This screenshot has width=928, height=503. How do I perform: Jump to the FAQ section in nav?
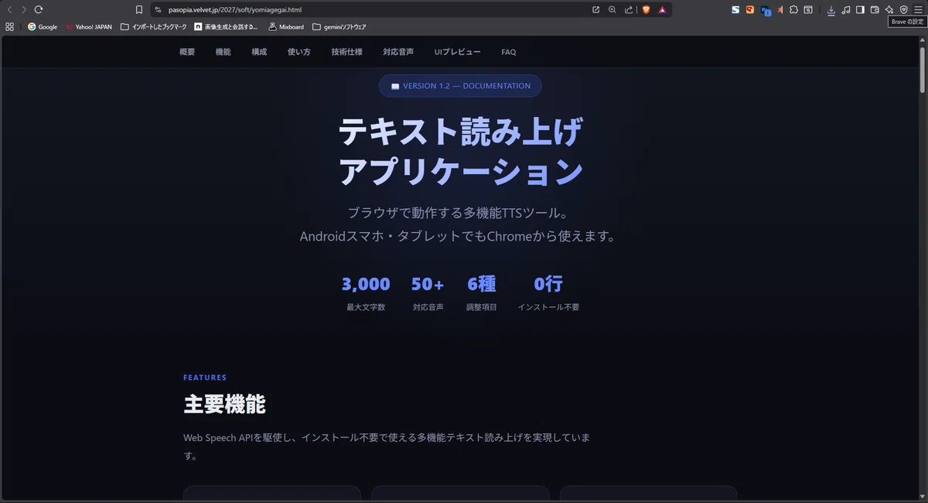point(508,52)
